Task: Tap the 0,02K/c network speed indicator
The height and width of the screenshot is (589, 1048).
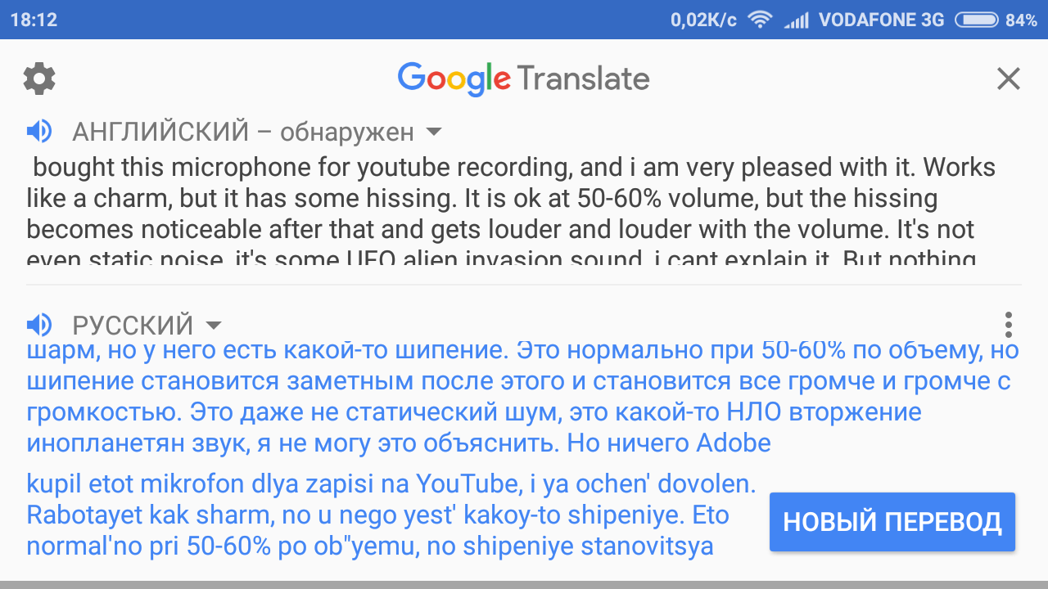Action: point(703,20)
